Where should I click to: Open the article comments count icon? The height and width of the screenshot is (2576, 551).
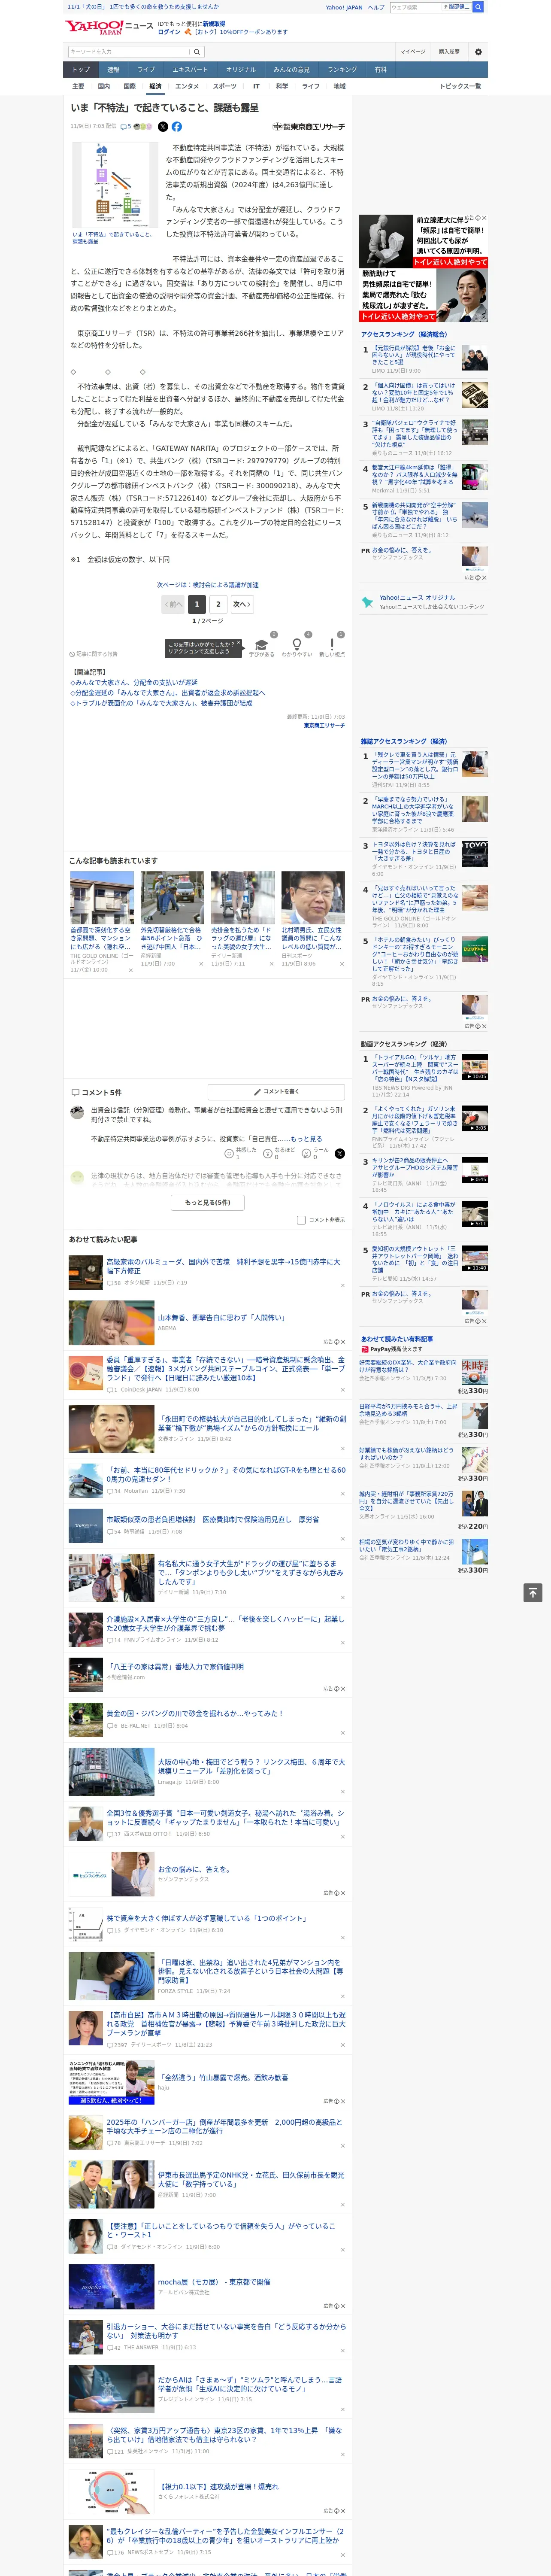(126, 127)
